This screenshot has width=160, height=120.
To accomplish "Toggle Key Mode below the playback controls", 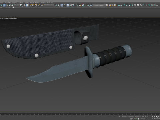I will 153,119.
